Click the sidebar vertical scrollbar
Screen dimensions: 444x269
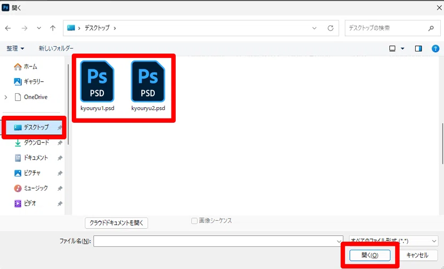[68, 105]
